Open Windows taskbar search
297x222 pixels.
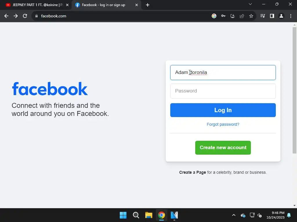pos(136,215)
